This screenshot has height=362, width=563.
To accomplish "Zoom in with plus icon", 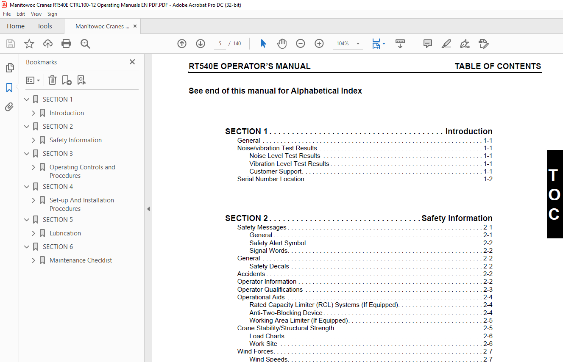I will coord(319,44).
